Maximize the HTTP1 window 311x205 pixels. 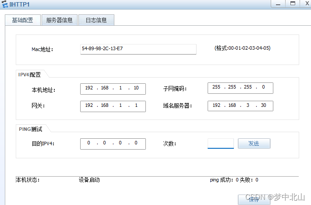[x=293, y=4]
